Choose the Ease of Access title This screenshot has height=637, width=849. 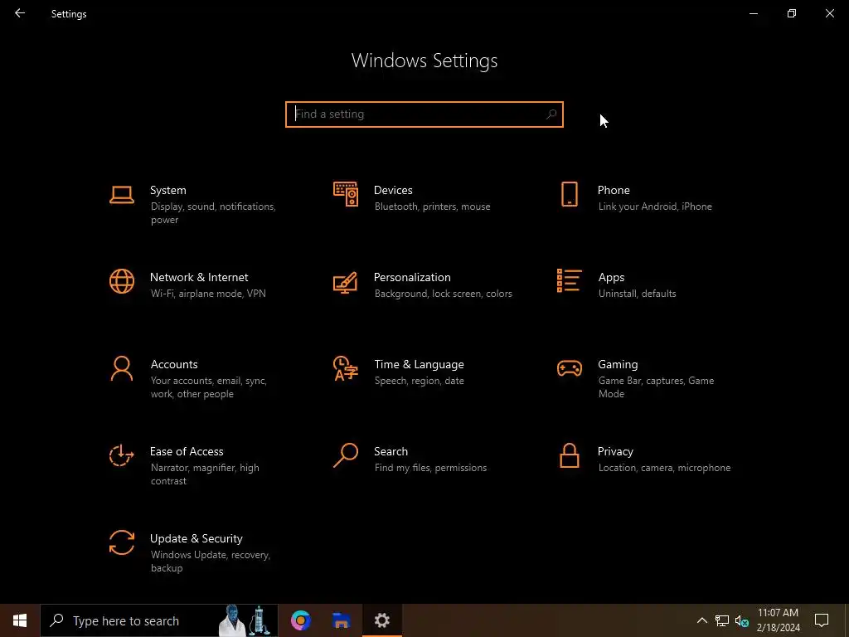click(187, 452)
